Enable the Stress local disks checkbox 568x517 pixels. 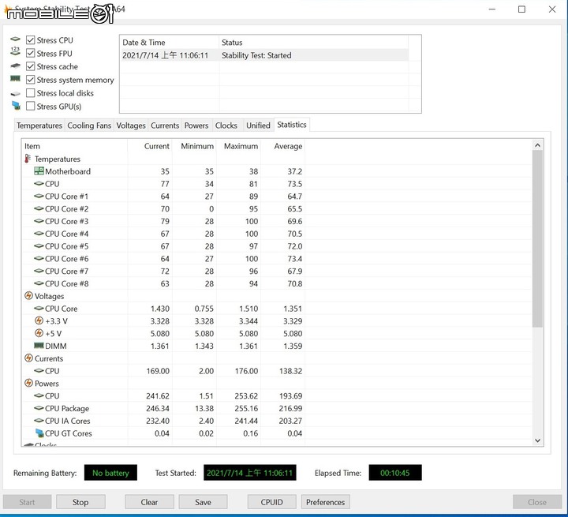coord(31,93)
